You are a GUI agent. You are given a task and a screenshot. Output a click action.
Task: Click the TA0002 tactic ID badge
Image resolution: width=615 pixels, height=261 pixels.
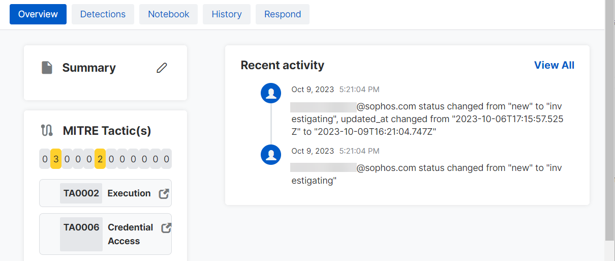pos(81,193)
